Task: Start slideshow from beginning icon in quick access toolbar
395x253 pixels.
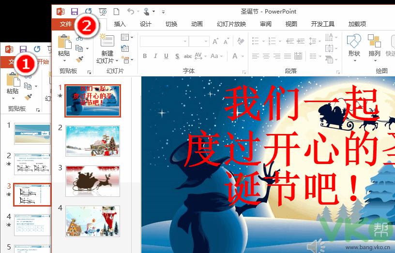Action: click(x=103, y=11)
